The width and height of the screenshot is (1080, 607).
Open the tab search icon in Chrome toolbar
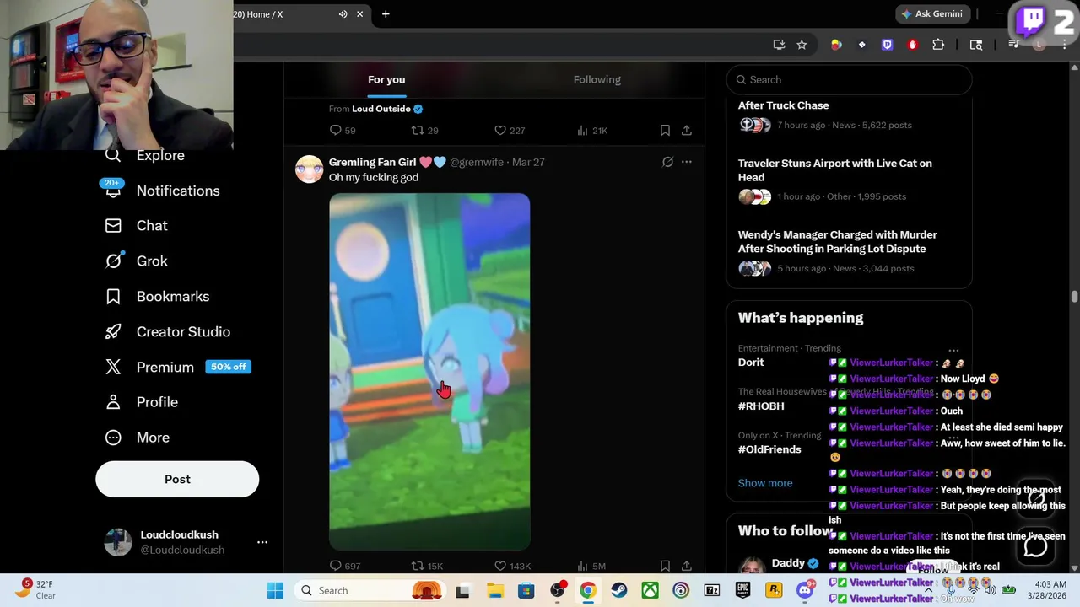[x=976, y=45]
